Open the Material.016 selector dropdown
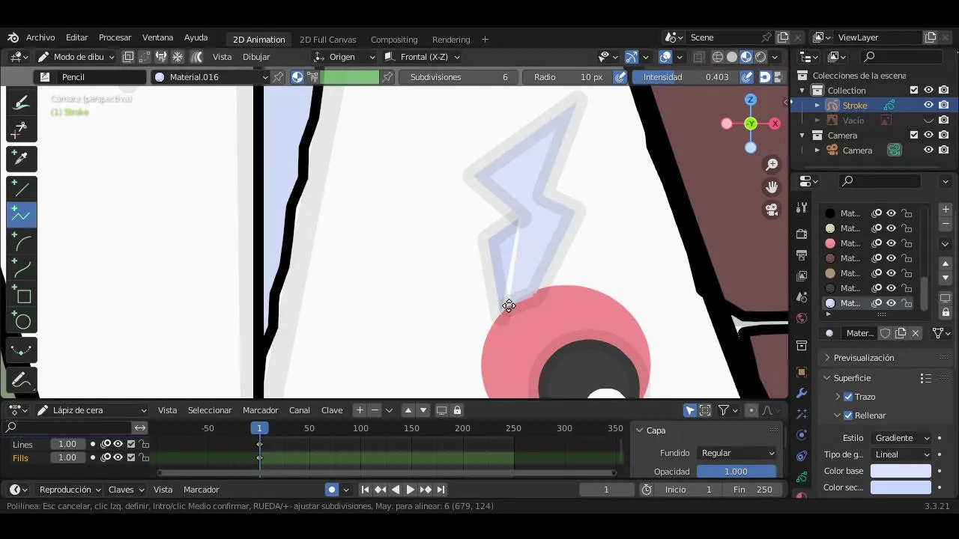The height and width of the screenshot is (539, 959). 211,77
